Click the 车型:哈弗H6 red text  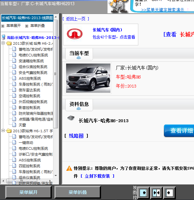pyautogui.click(x=128, y=77)
